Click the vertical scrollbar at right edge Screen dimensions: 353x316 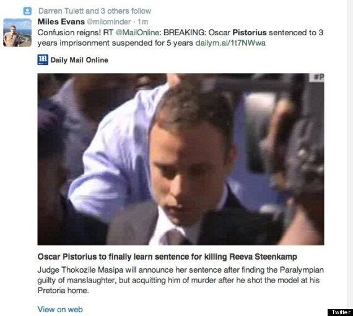(351, 156)
